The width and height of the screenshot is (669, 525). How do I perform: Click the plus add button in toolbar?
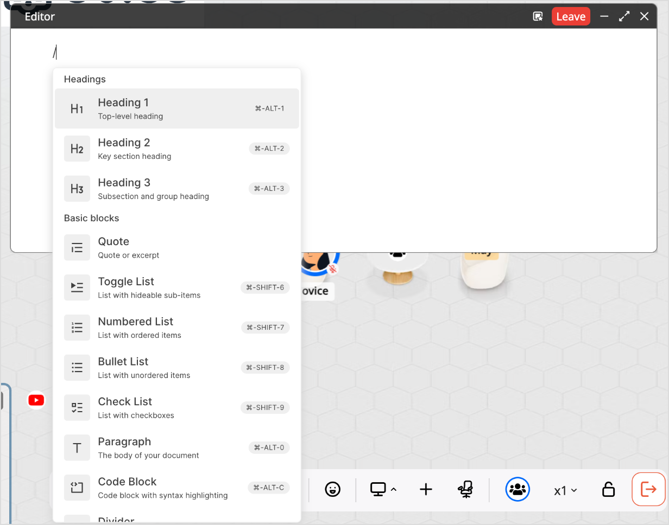pyautogui.click(x=426, y=490)
